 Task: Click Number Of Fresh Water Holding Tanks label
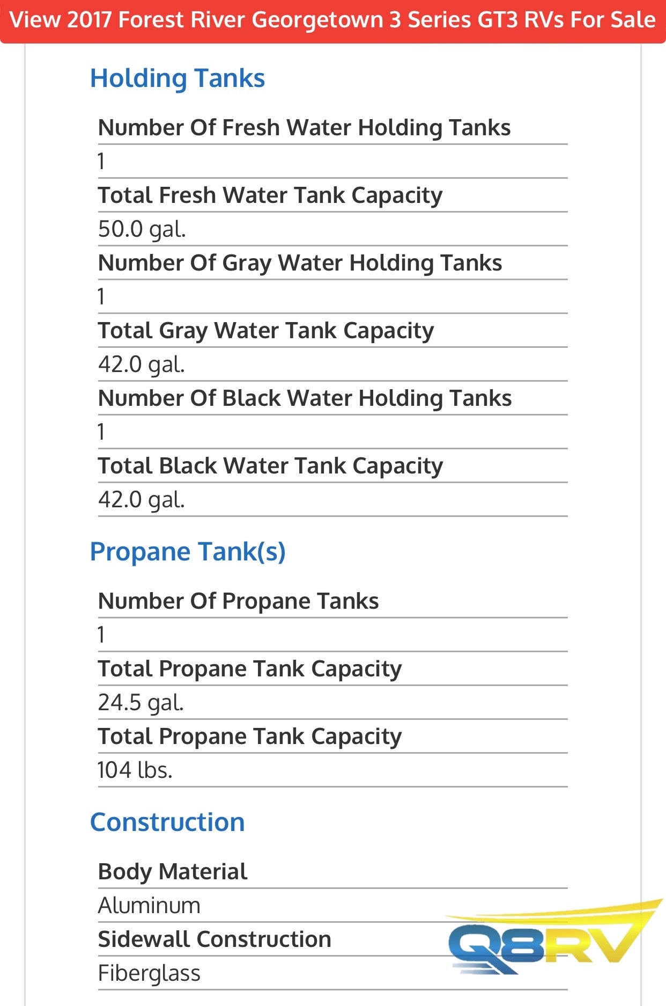[304, 128]
